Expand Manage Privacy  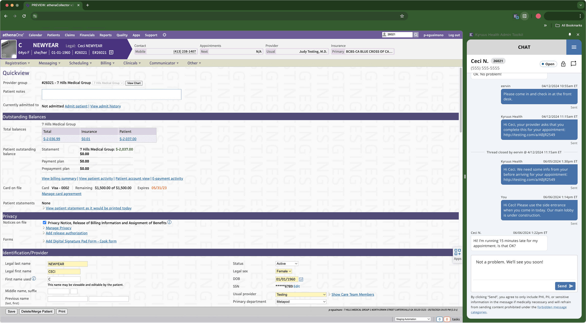(x=58, y=228)
